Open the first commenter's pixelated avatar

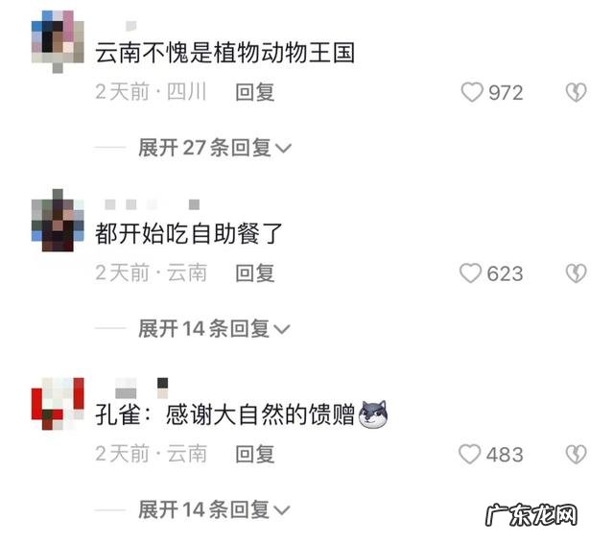(58, 41)
